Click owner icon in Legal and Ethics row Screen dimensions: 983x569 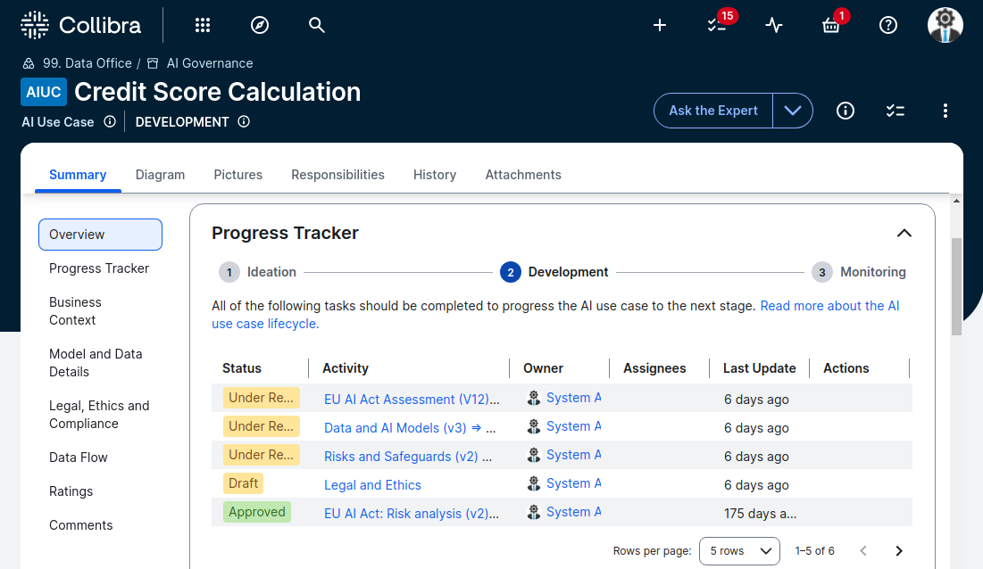(534, 484)
